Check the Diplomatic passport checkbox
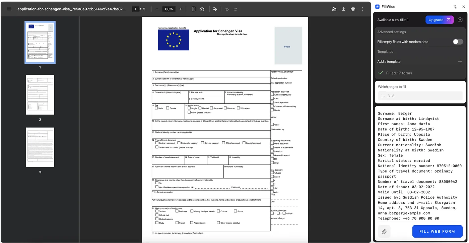 [x=179, y=143]
